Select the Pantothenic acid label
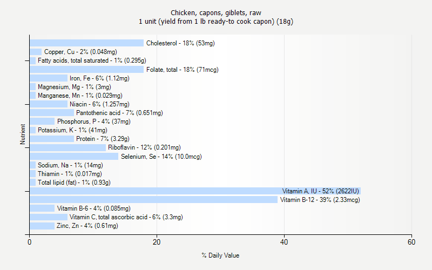Viewport: 432px width, 270px height. coord(119,113)
